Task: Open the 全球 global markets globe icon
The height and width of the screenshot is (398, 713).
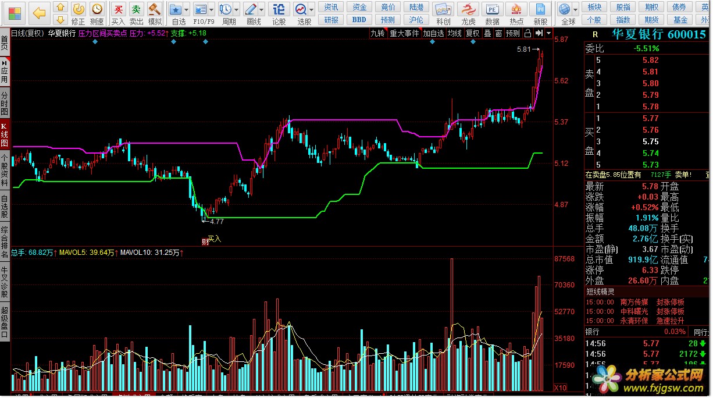Action: [564, 9]
